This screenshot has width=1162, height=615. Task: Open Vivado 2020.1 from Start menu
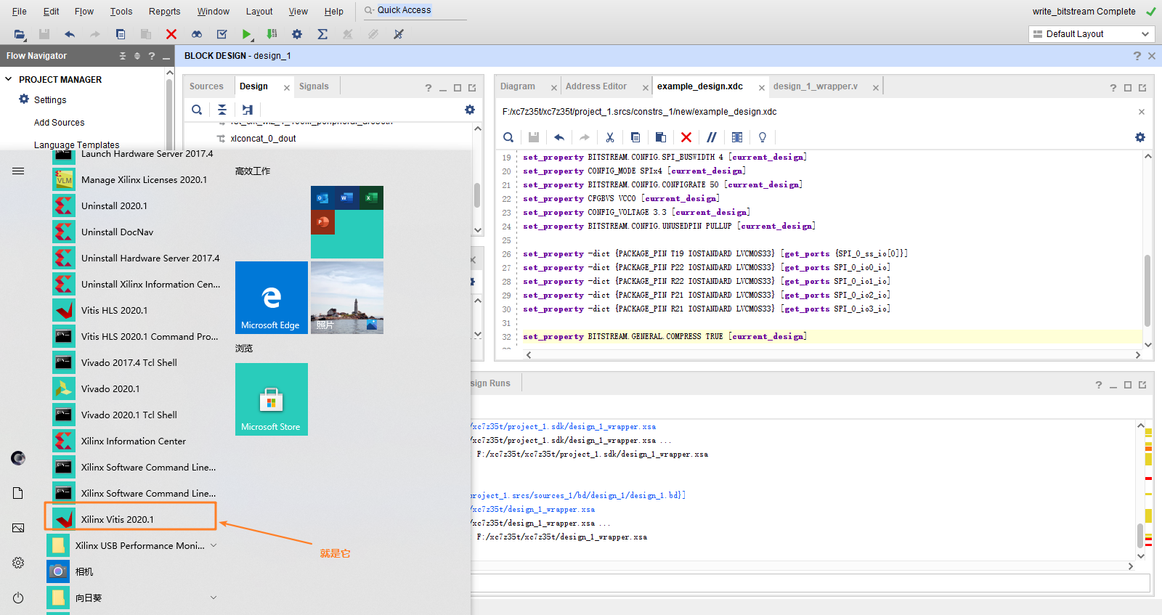(110, 388)
